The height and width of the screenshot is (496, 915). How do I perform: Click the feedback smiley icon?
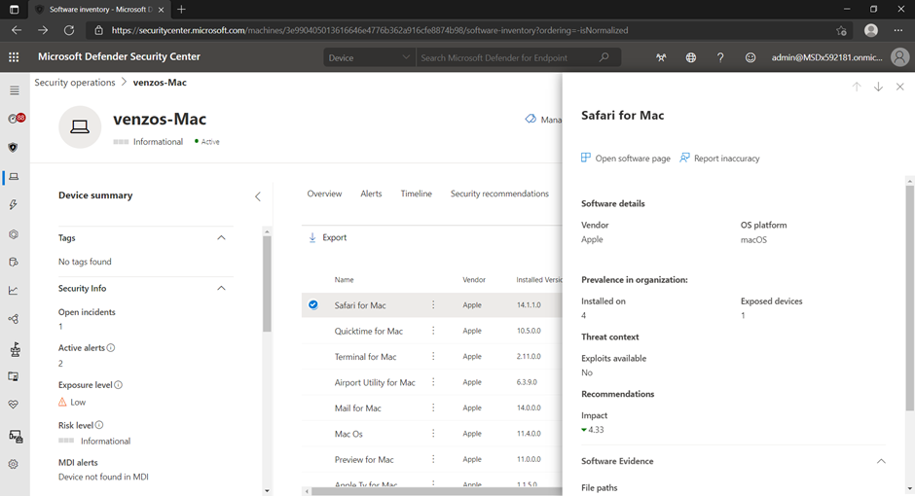750,57
